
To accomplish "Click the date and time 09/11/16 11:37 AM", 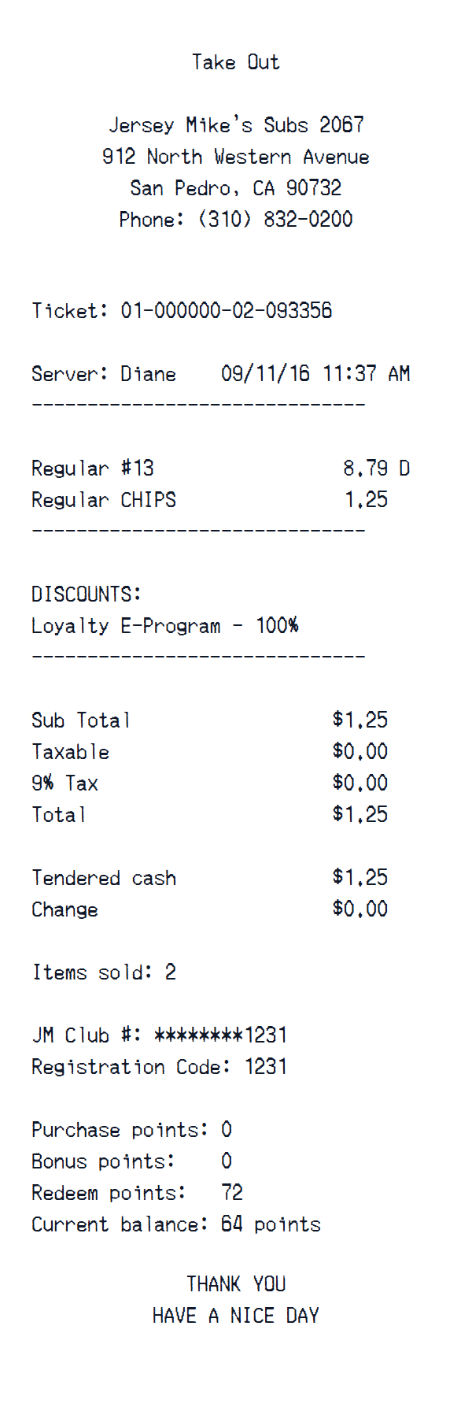I will tap(315, 374).
